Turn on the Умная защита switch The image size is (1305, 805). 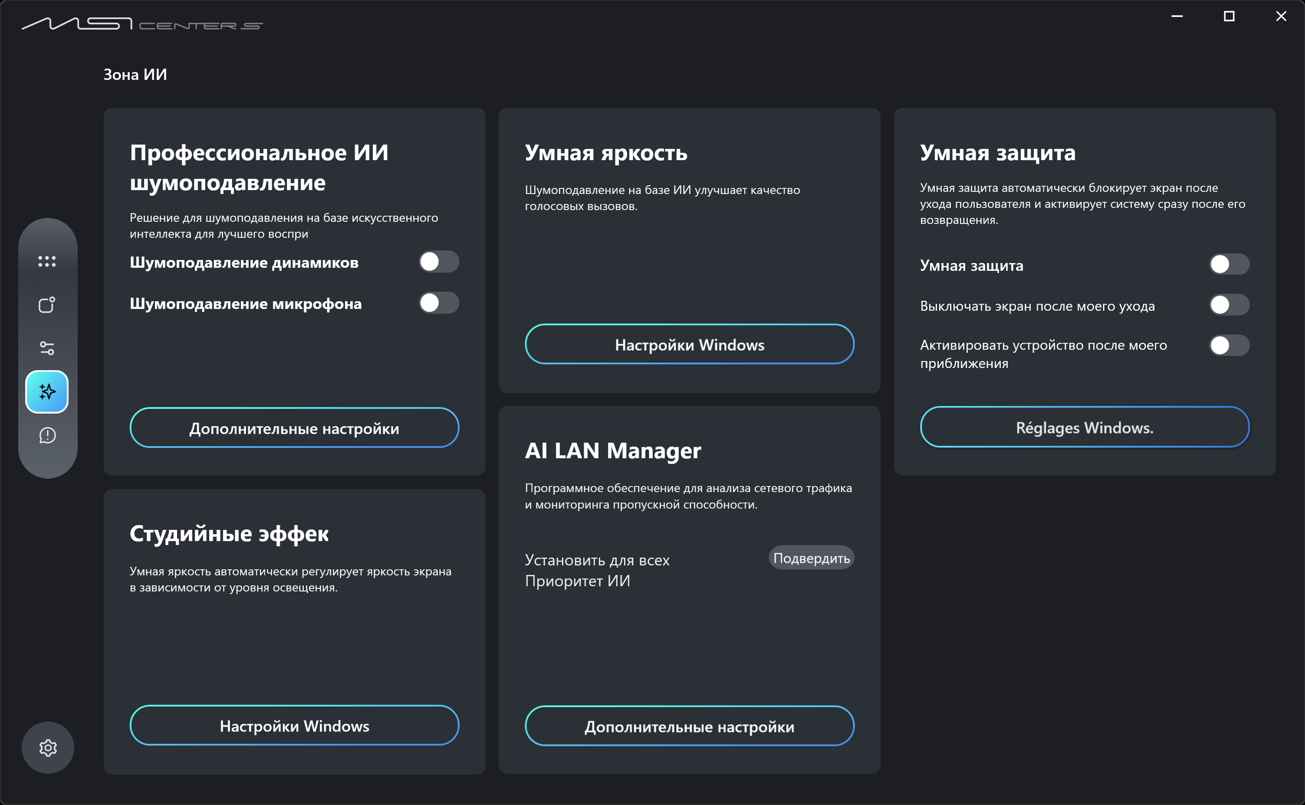pos(1229,264)
